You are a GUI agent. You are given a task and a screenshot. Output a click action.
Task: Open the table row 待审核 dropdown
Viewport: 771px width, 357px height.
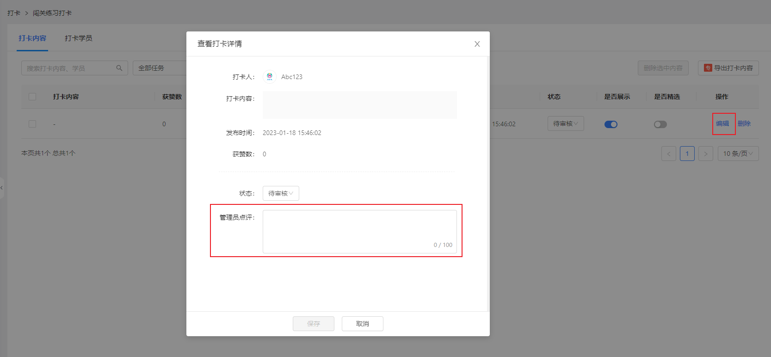coord(566,123)
